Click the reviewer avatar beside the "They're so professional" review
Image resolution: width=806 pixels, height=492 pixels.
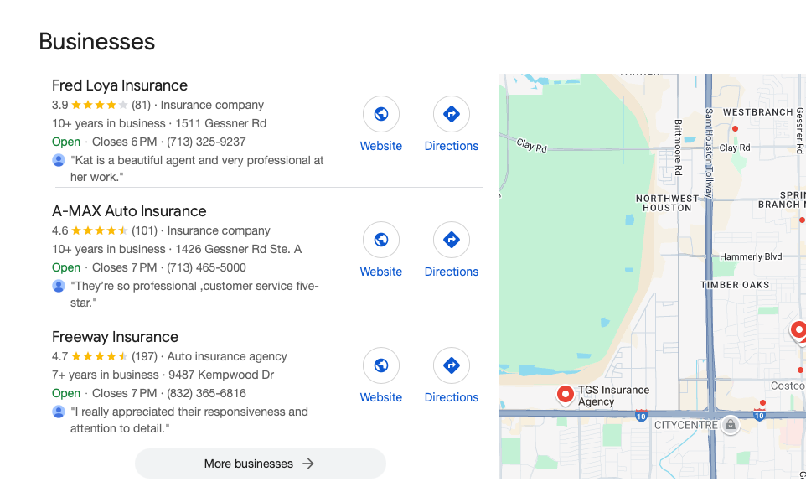click(59, 286)
